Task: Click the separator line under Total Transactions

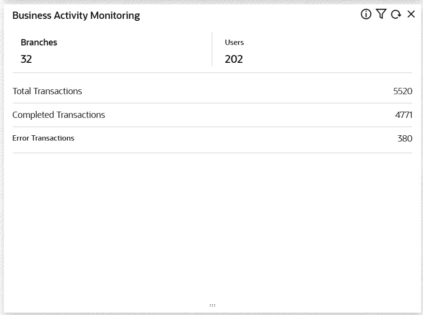Action: point(212,103)
